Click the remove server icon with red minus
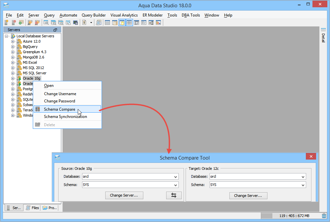This screenshot has width=330, height=222. [x=14, y=22]
